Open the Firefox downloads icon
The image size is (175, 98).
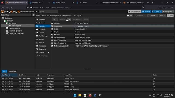coord(164,7)
